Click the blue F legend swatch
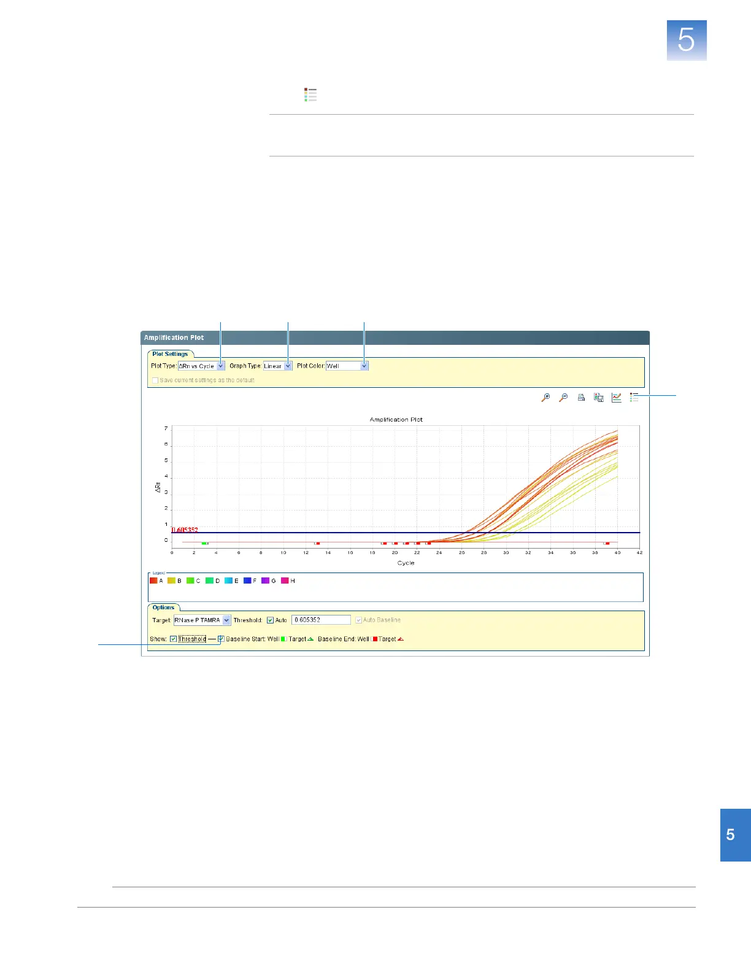Screen dimensions: 751x972 pos(247,580)
